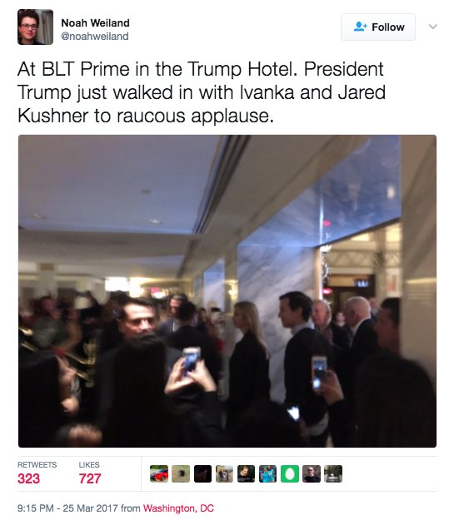Image resolution: width=449 pixels, height=520 pixels.
Task: Open the last liker avatar in row
Action: (x=333, y=473)
